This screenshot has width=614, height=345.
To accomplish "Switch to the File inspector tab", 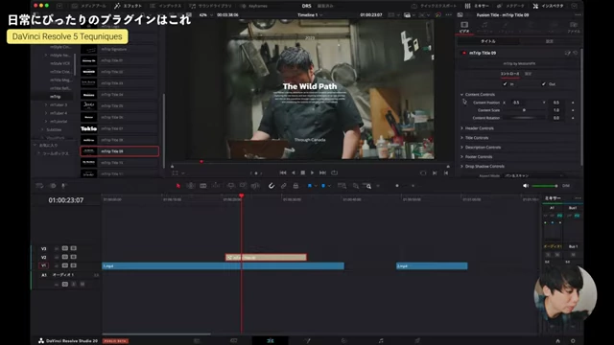I will pos(574,27).
